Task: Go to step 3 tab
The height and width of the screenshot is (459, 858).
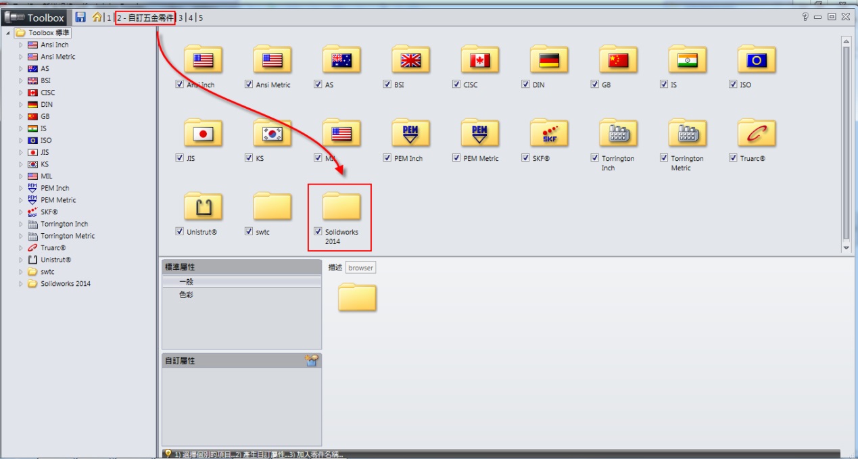Action: (x=181, y=18)
